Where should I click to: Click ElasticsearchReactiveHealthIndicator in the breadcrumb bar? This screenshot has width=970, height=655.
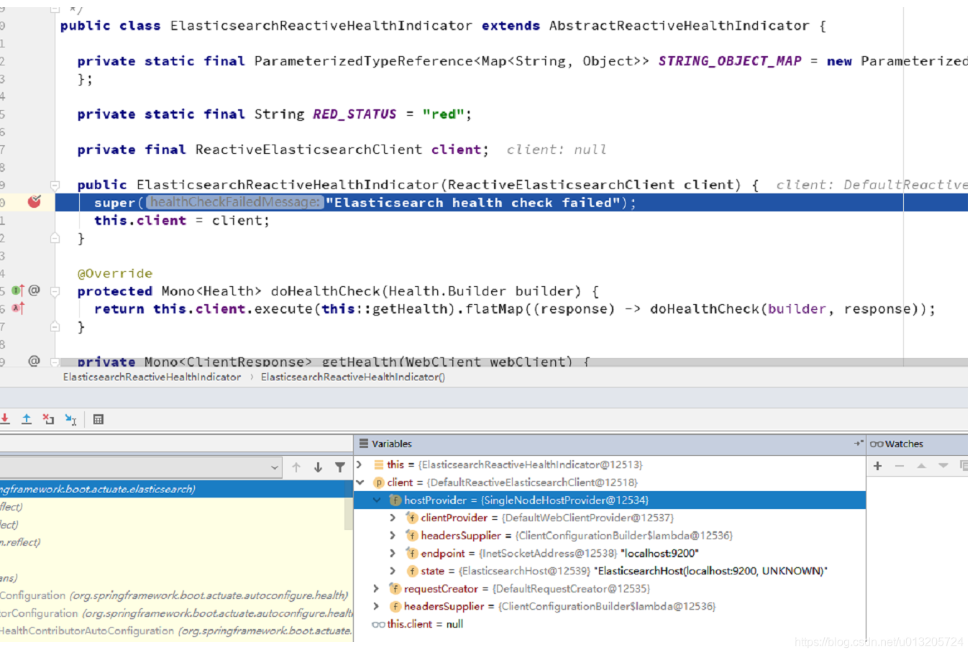(152, 377)
